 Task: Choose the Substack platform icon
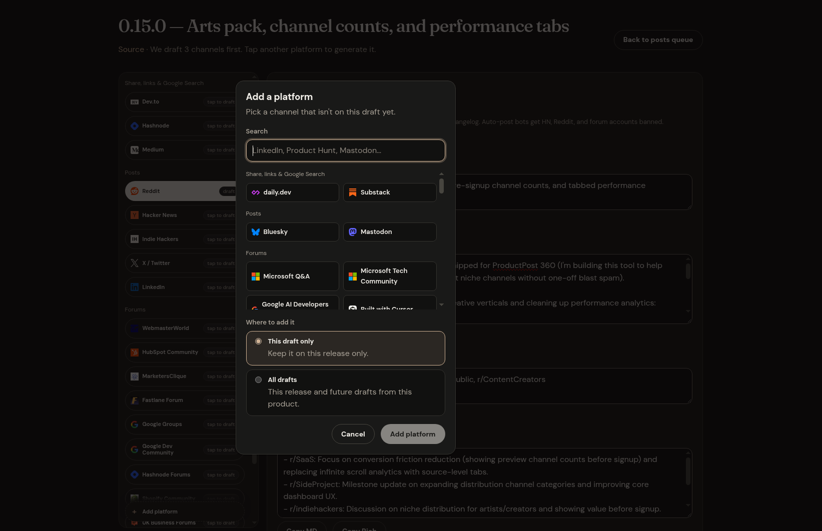pos(353,192)
